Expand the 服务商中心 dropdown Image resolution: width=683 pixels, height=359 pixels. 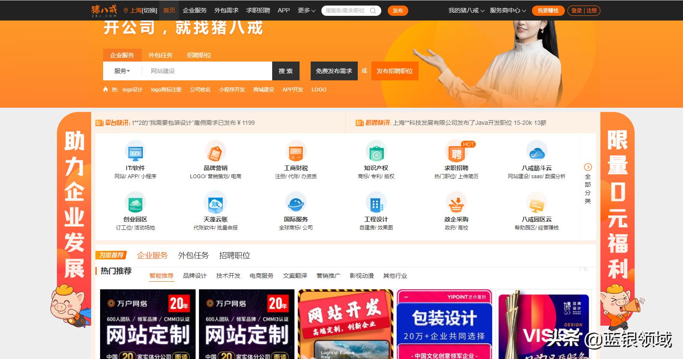[508, 10]
